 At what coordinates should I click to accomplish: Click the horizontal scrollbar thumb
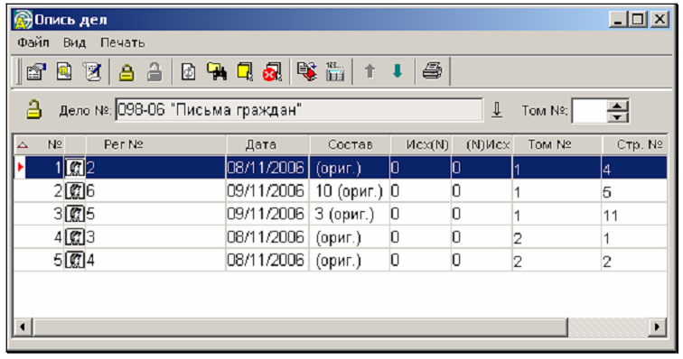(300, 327)
